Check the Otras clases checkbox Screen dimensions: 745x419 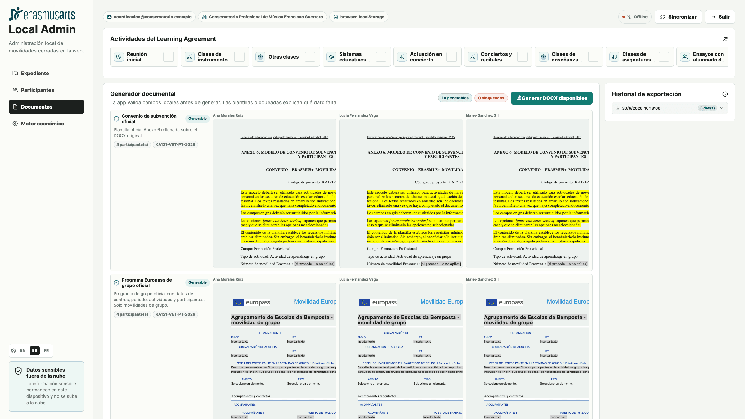point(310,57)
